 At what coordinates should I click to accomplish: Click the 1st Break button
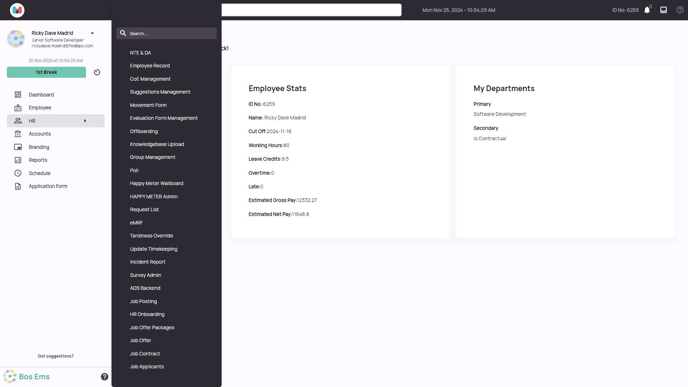(x=46, y=72)
